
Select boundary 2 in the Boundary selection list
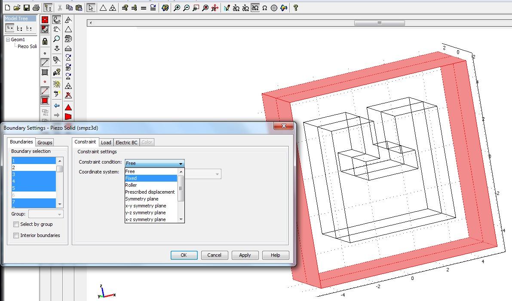34,167
